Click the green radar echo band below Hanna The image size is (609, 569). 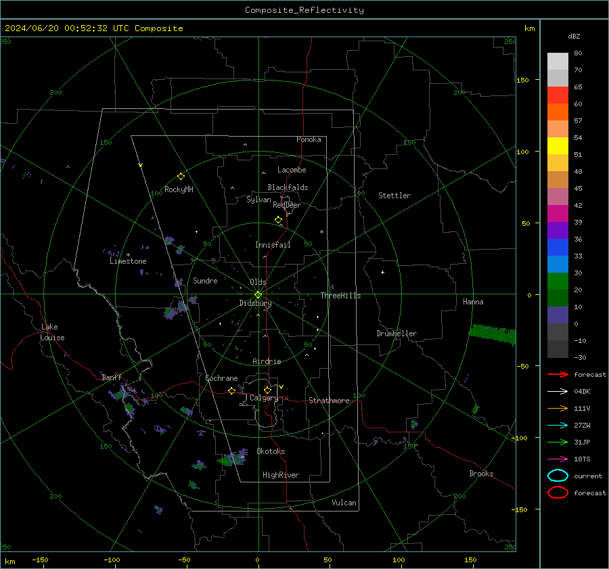(493, 334)
